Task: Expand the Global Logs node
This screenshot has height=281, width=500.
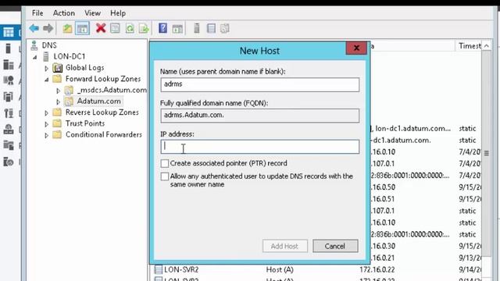Action: (x=47, y=68)
